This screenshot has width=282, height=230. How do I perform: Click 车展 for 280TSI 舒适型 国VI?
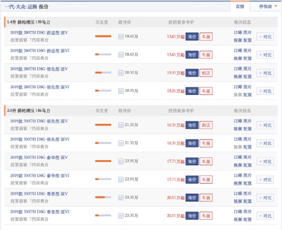point(206,55)
